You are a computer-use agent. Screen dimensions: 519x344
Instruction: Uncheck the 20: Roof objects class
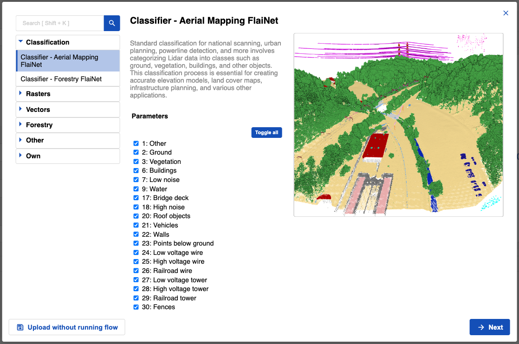[136, 216]
